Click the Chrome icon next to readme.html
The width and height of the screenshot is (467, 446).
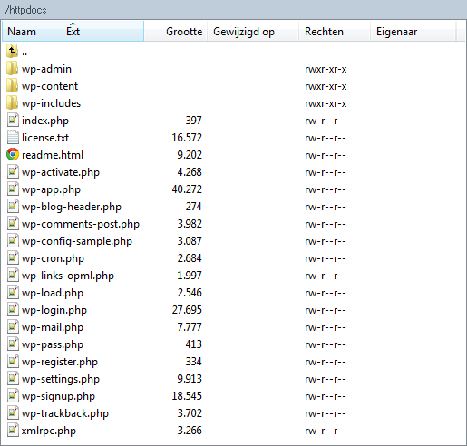pyautogui.click(x=13, y=155)
